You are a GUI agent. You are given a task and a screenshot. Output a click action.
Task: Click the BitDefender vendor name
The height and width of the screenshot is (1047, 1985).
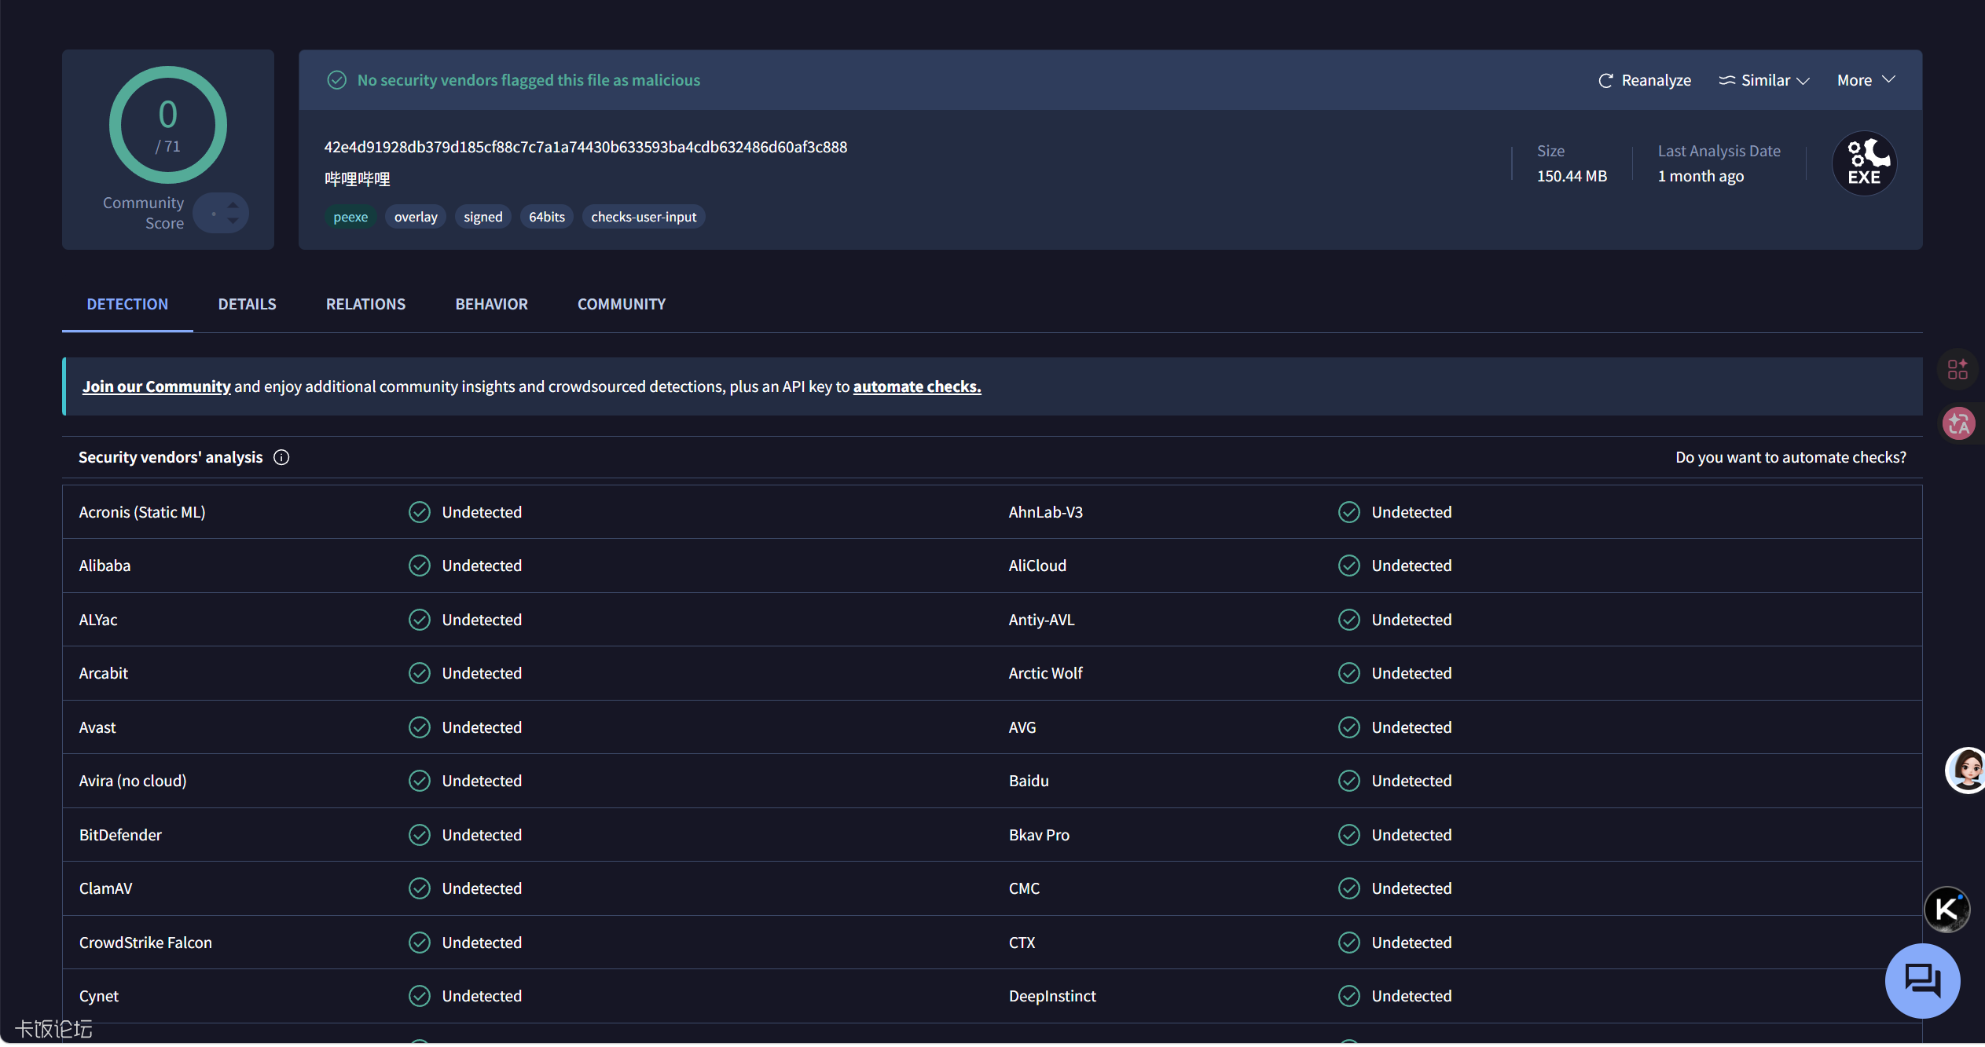coord(120,835)
